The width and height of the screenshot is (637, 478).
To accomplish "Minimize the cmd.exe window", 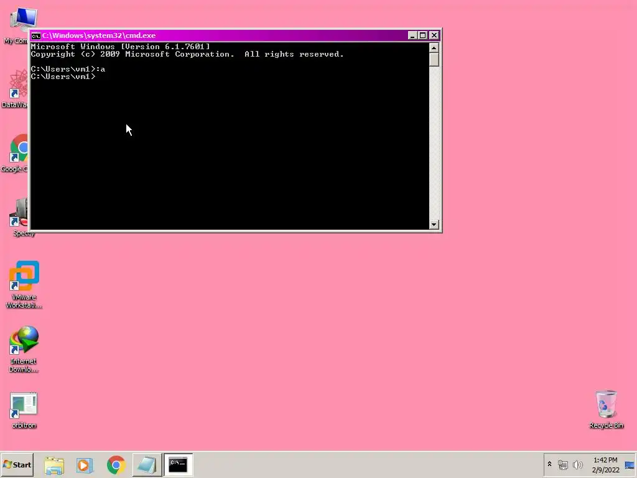I will [412, 35].
